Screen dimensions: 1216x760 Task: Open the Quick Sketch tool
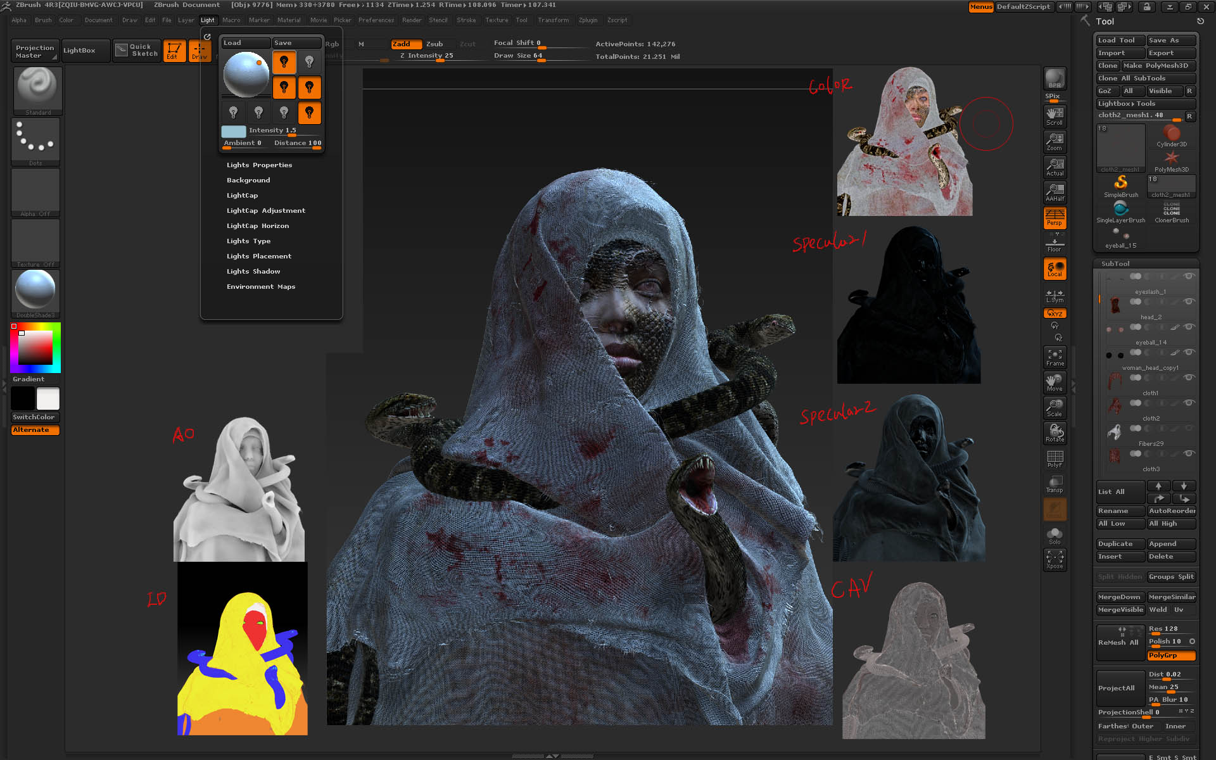point(136,51)
